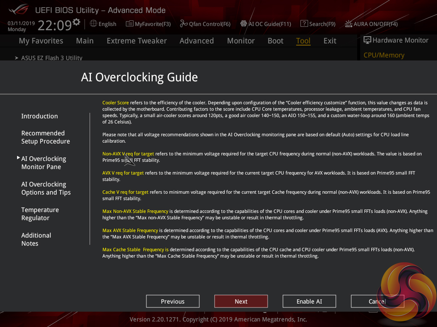This screenshot has width=437, height=327.
Task: Switch to Tool tab
Action: (303, 41)
